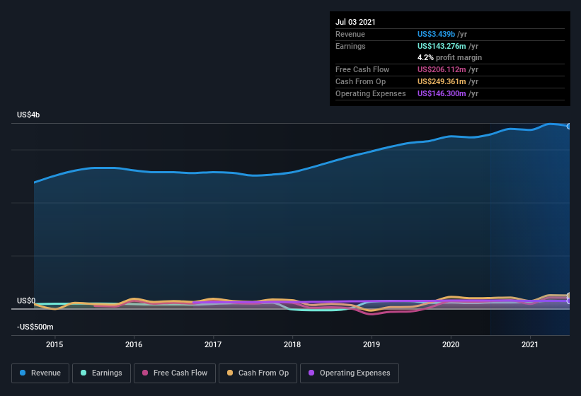The image size is (581, 396).
Task: Toggle the Cash From Op legend button
Action: [x=258, y=373]
